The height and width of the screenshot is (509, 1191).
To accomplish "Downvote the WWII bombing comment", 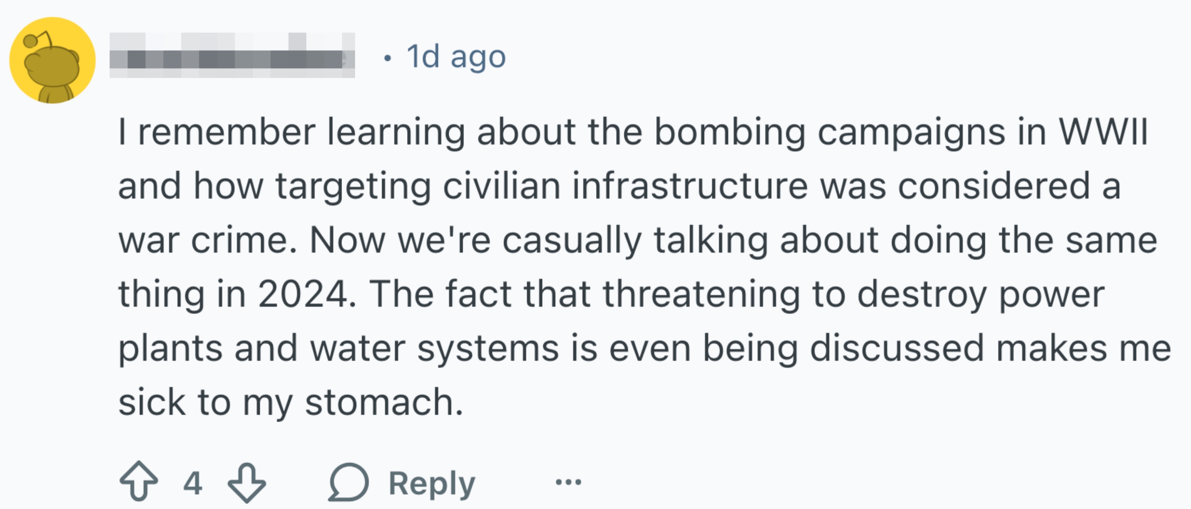I will point(247,482).
